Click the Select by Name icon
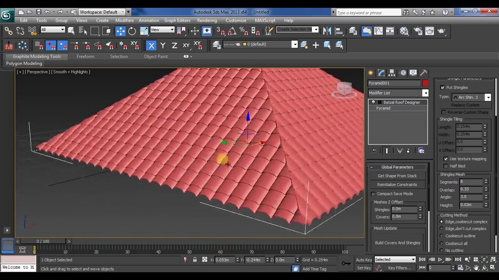The width and height of the screenshot is (499, 280). [x=83, y=31]
